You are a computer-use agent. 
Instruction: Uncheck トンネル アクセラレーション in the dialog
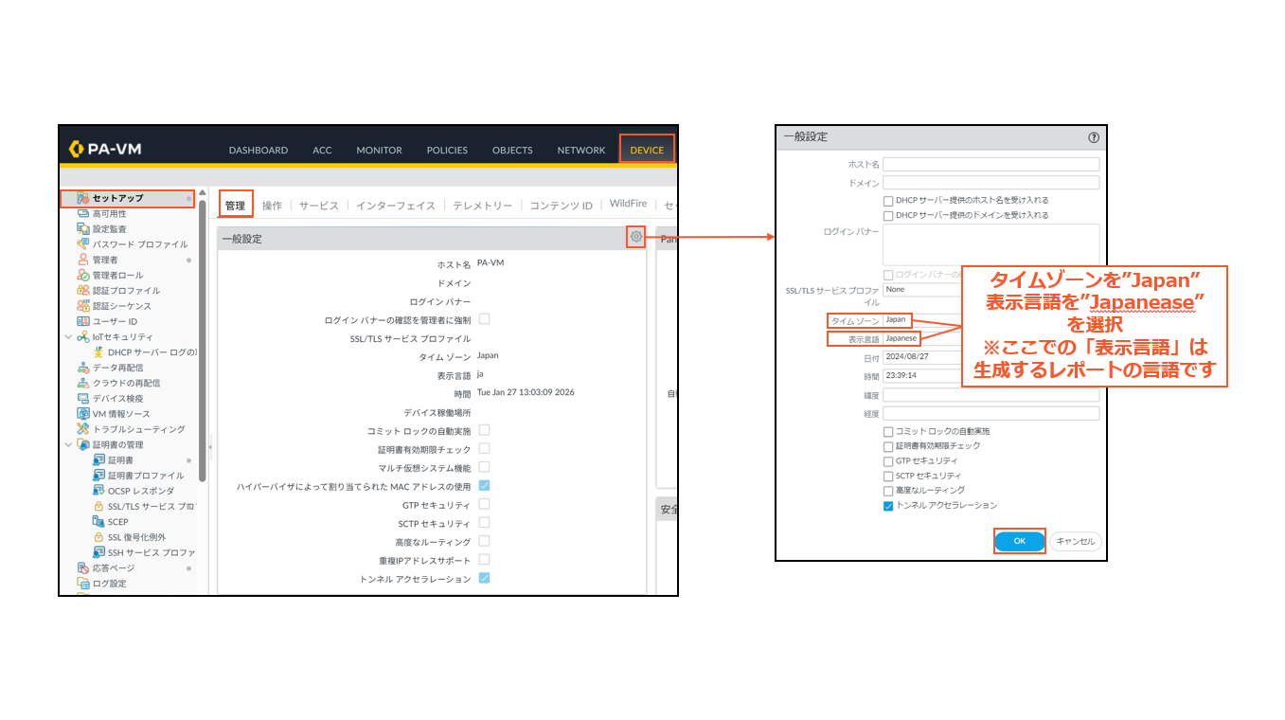point(888,506)
